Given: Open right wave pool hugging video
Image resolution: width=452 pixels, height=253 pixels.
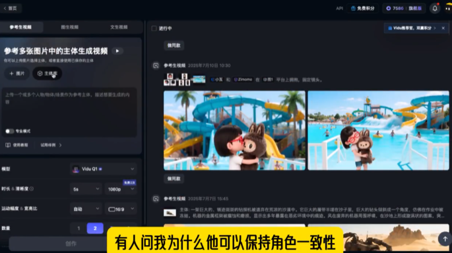Looking at the screenshot, I should click(x=378, y=130).
